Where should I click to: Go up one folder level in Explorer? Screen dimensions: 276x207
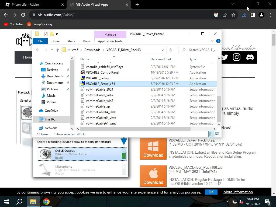point(58,50)
